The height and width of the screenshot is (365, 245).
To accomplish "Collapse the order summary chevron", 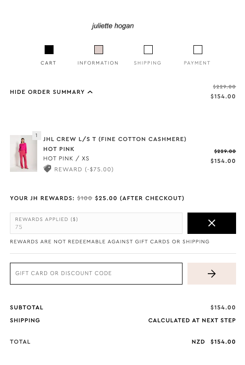I will [x=90, y=92].
